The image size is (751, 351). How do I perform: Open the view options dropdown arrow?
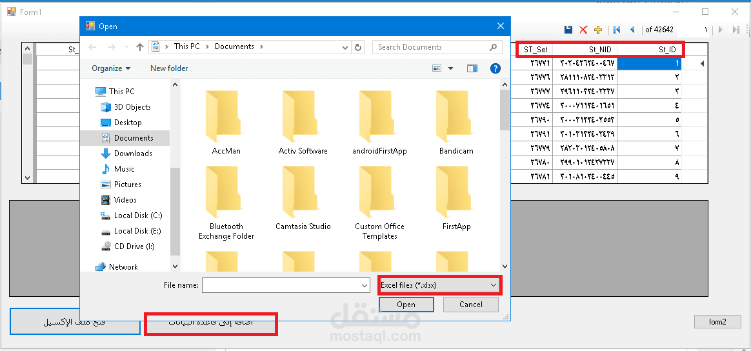450,68
